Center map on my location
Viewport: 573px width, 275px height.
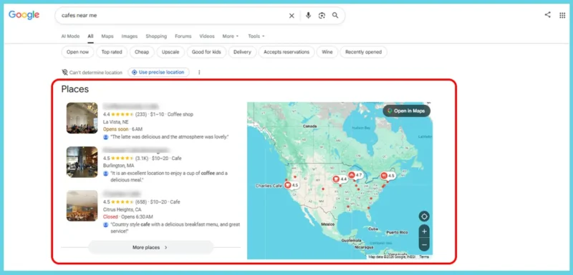click(x=424, y=216)
